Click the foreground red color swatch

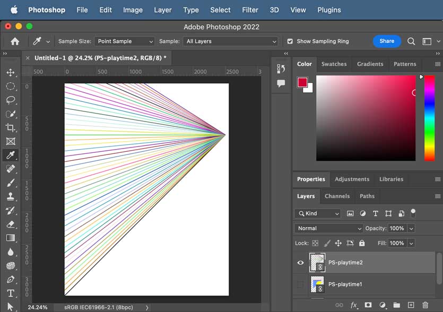click(302, 83)
